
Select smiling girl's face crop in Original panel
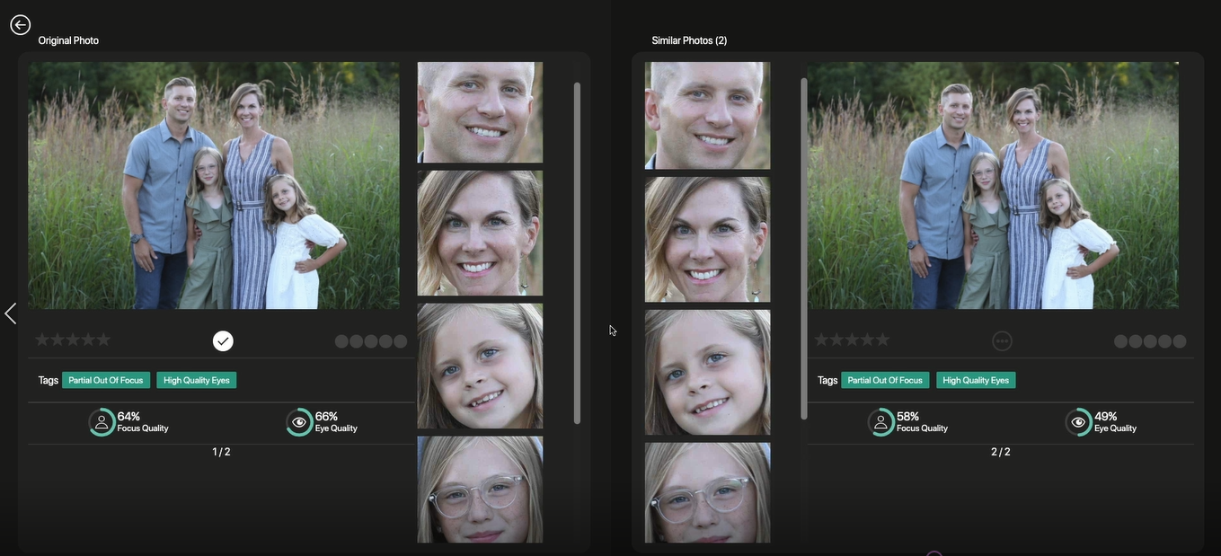point(480,366)
